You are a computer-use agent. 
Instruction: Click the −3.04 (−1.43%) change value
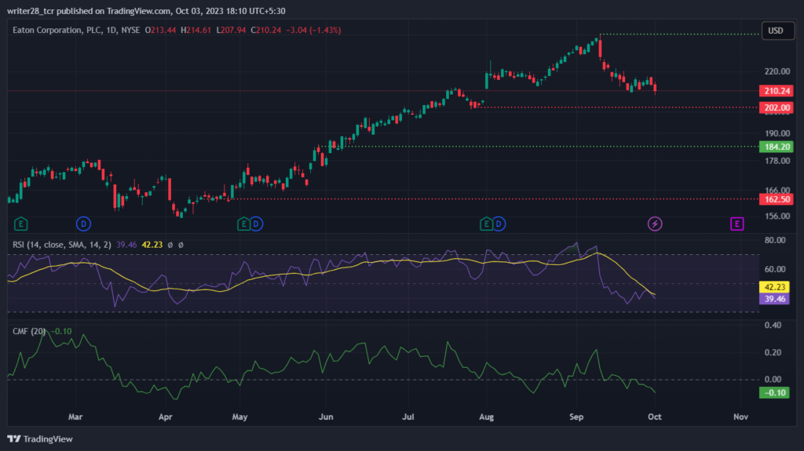point(312,31)
